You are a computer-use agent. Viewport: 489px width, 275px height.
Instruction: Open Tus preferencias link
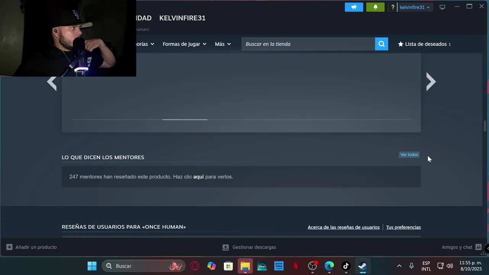403,227
